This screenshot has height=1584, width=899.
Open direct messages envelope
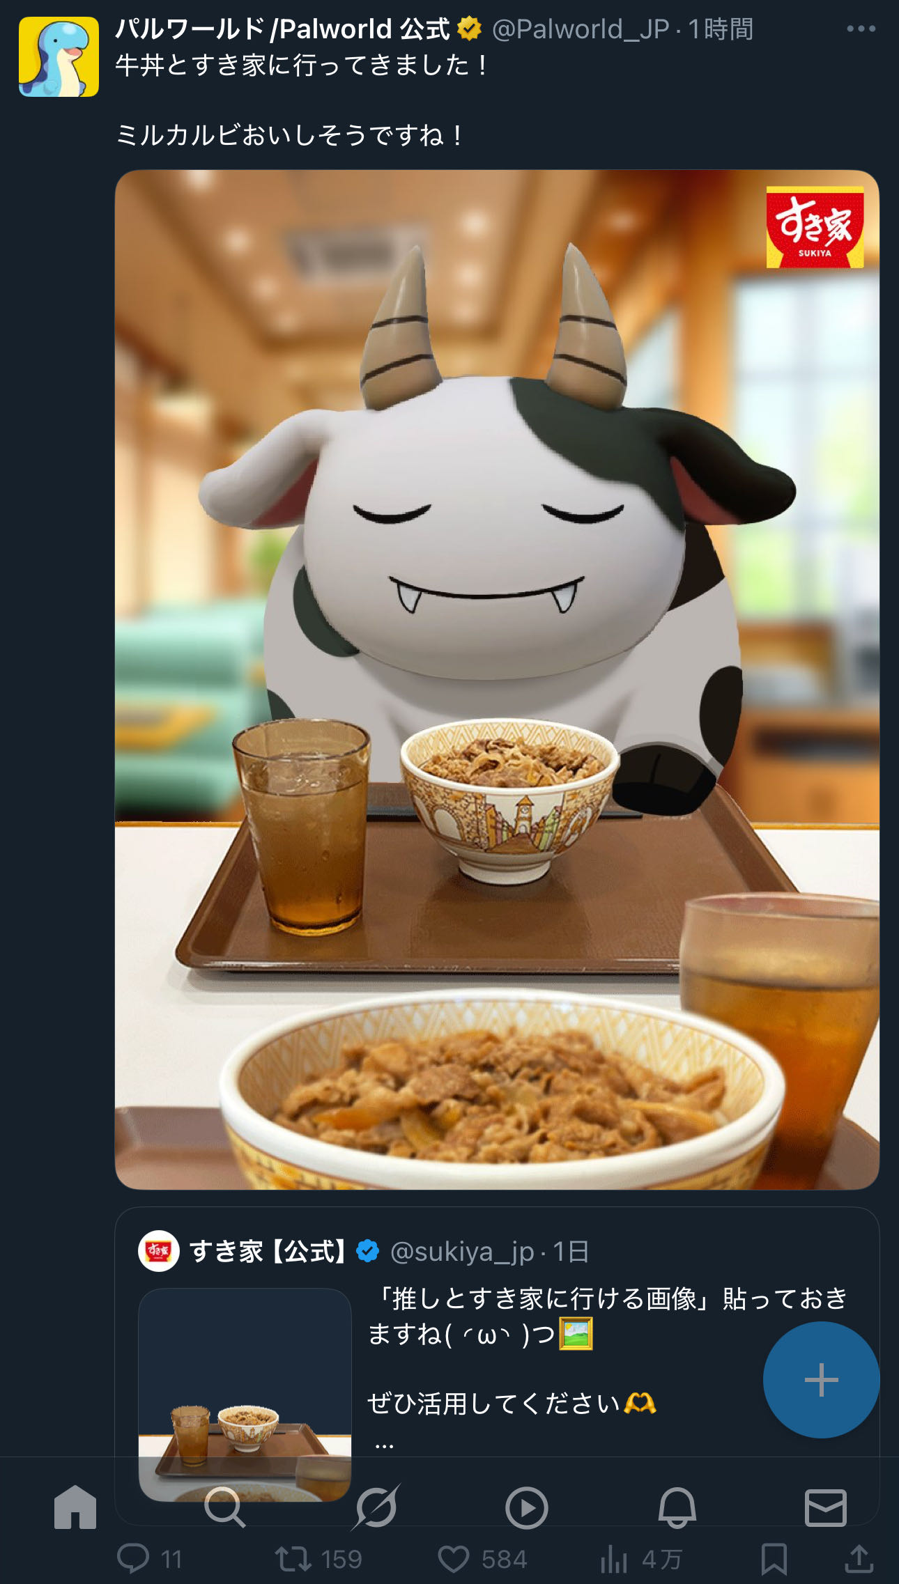(x=826, y=1507)
